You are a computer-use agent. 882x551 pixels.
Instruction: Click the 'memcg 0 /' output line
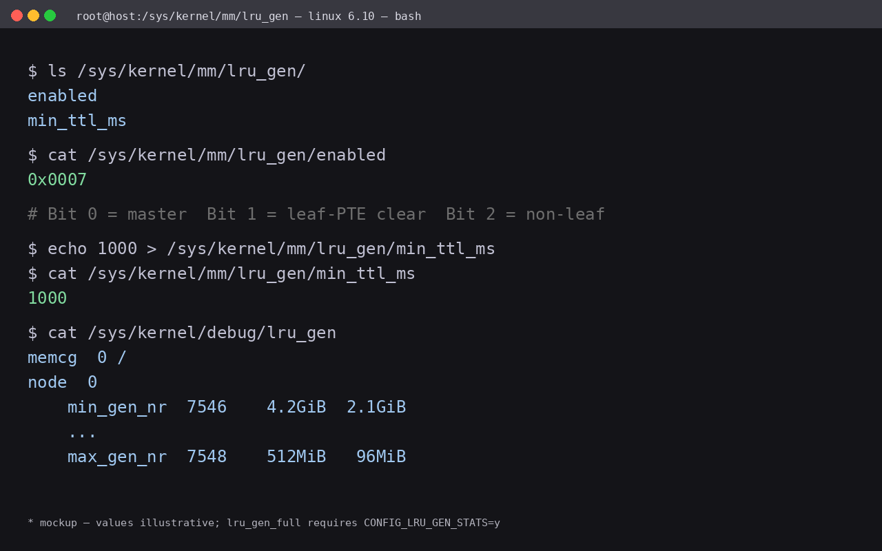click(77, 357)
